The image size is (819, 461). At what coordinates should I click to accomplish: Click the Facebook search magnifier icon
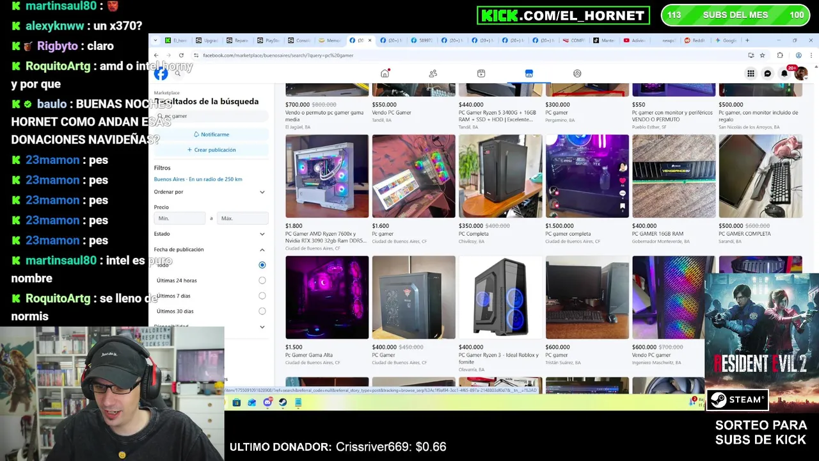point(178,74)
